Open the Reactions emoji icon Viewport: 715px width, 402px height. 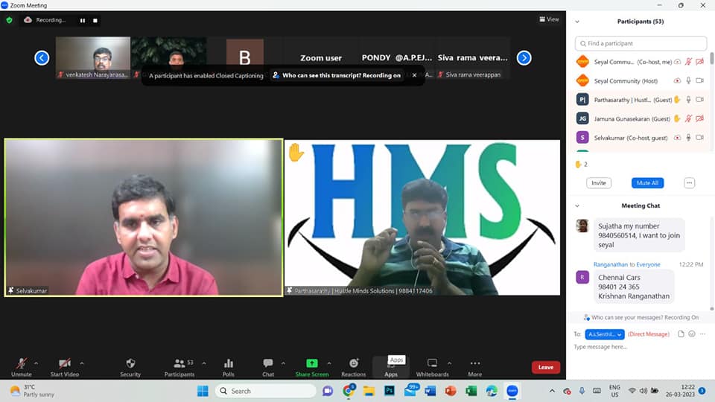coord(354,364)
